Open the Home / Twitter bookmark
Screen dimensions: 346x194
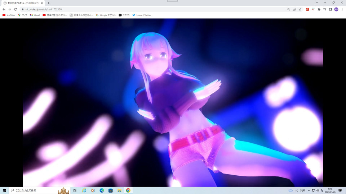tap(142, 15)
